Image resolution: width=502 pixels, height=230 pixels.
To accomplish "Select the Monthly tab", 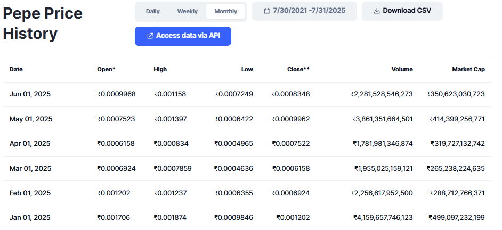I will pyautogui.click(x=226, y=11).
